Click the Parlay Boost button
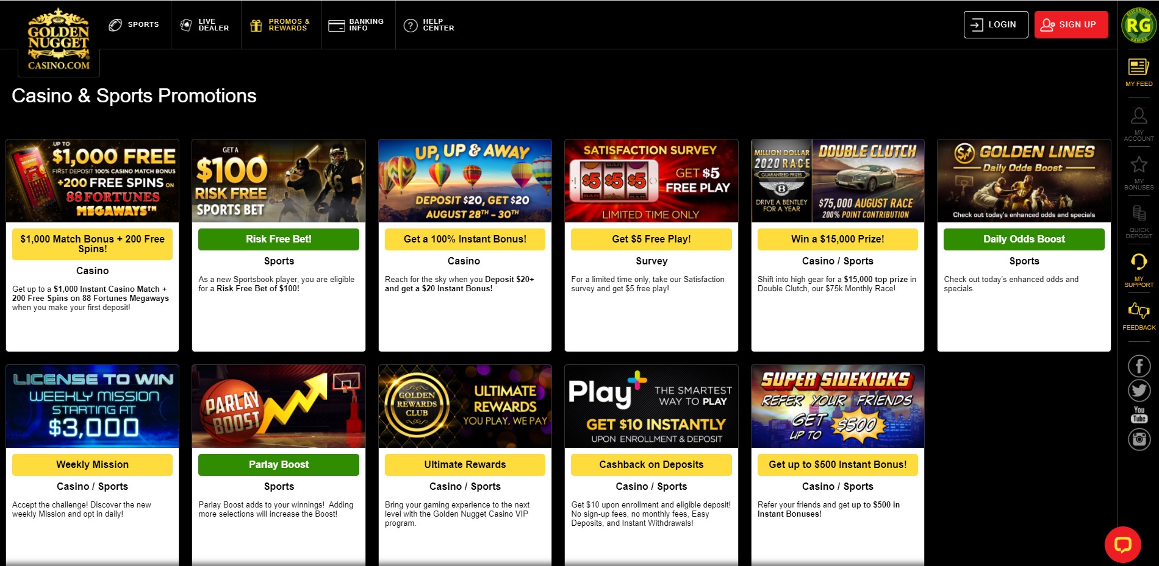The height and width of the screenshot is (566, 1159). click(x=279, y=464)
